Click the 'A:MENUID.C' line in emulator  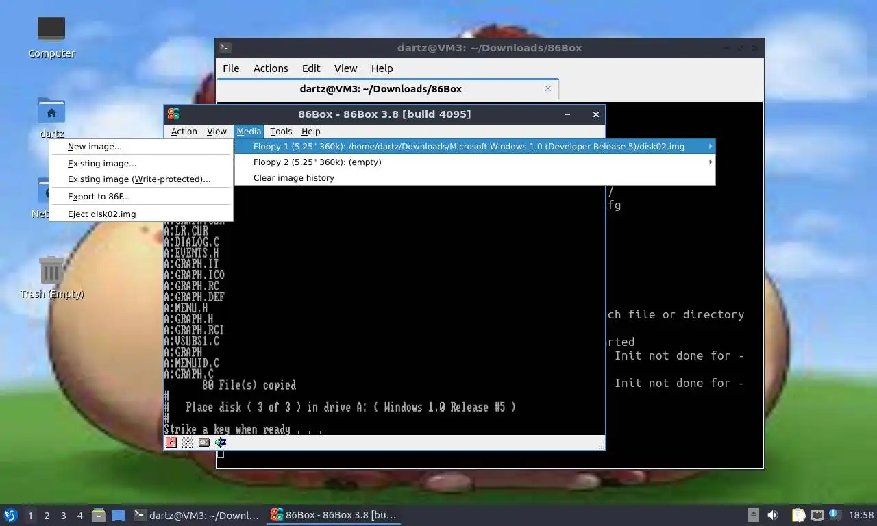(192, 363)
